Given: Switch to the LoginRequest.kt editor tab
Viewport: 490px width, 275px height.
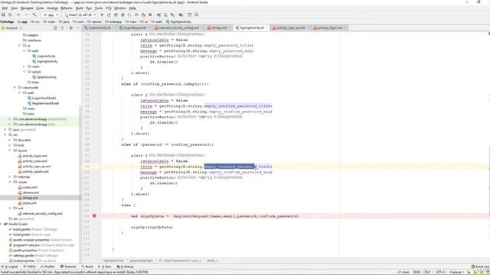Looking at the screenshot, I should pos(135,27).
